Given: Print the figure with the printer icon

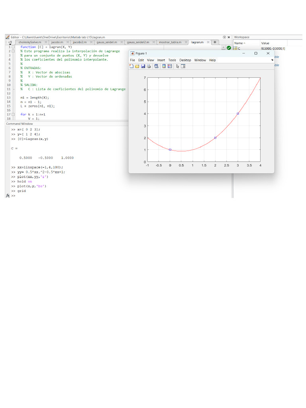Looking at the screenshot, I should tap(149, 66).
